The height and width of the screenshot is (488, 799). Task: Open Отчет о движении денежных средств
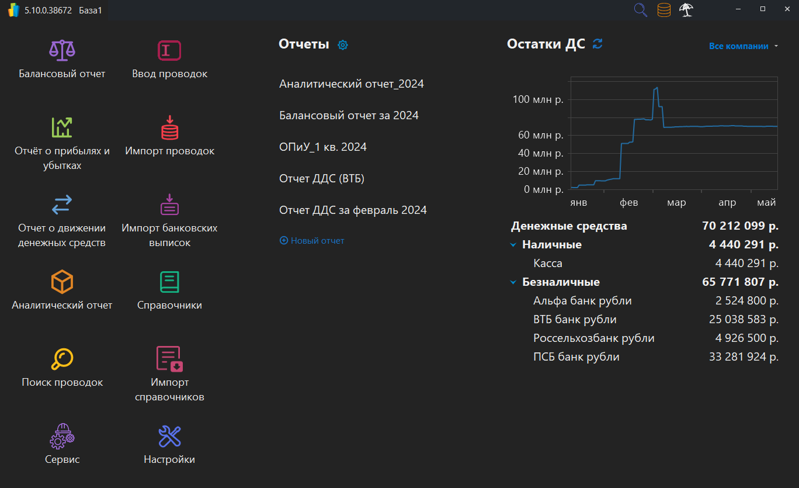[61, 205]
